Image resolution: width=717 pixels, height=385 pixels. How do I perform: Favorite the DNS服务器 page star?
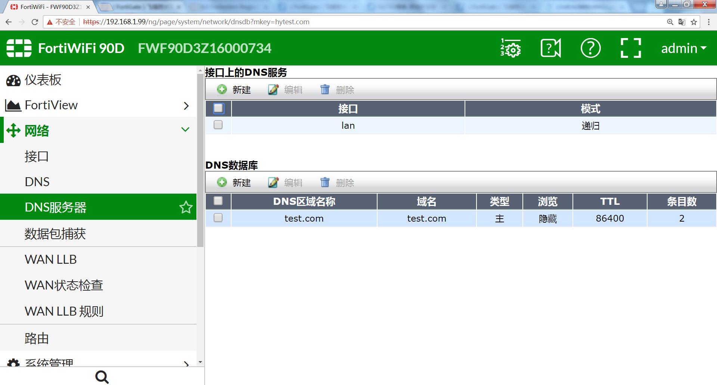click(x=186, y=207)
